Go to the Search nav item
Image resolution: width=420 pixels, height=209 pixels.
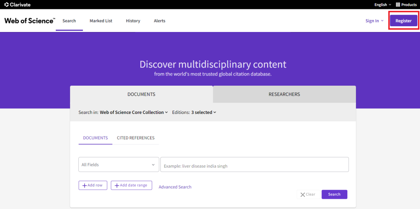69,20
